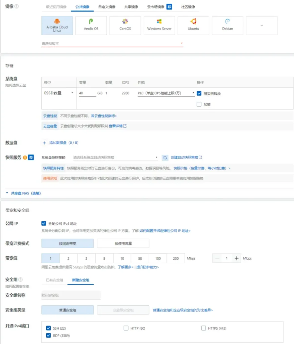
Task: Enable the 加密 encryption checkbox
Action: coord(199,104)
